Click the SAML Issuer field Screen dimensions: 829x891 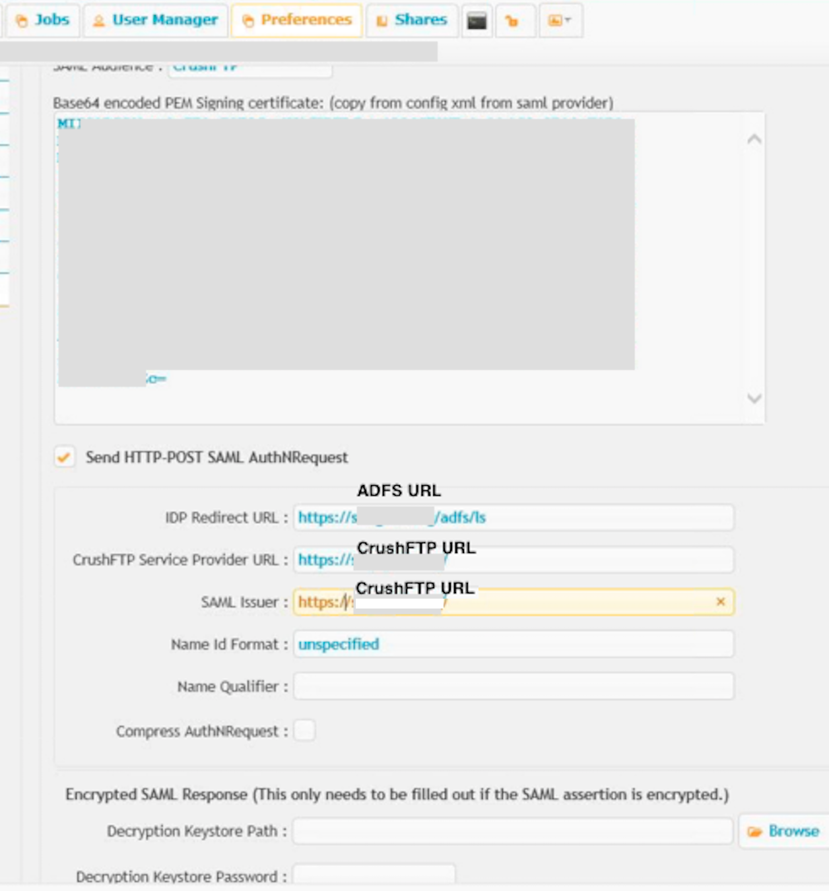[x=514, y=602]
